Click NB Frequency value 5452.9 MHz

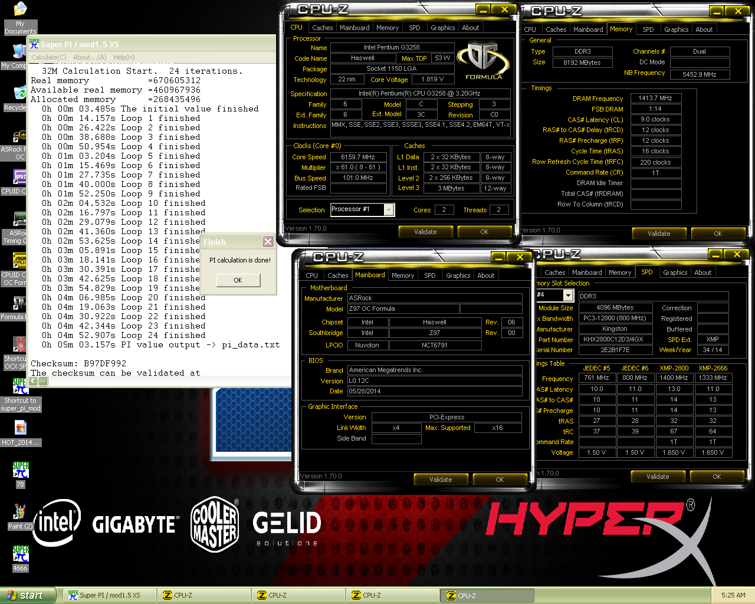pyautogui.click(x=700, y=74)
